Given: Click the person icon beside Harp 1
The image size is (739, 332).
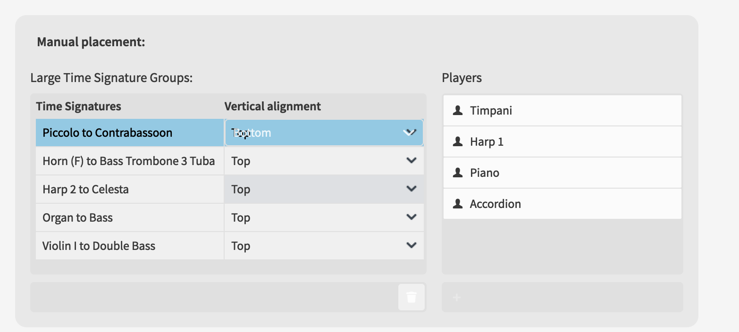Looking at the screenshot, I should point(457,141).
